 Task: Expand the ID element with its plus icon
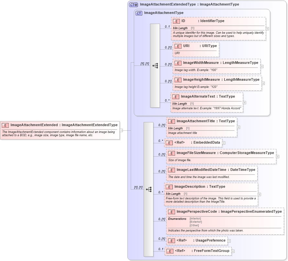pyautogui.click(x=267, y=29)
